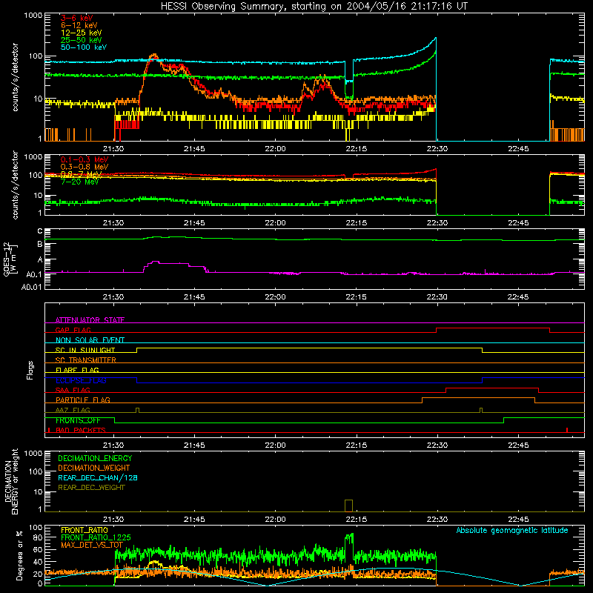Image resolution: width=593 pixels, height=593 pixels.
Task: Click the 'REAR_DEC_CHAN/128' legend label
Action: pyautogui.click(x=98, y=477)
